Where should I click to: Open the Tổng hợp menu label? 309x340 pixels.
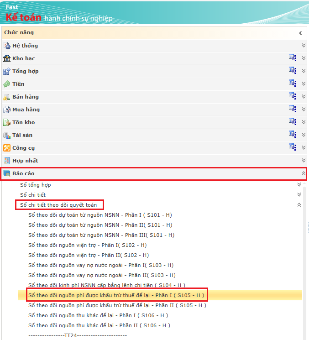point(26,71)
